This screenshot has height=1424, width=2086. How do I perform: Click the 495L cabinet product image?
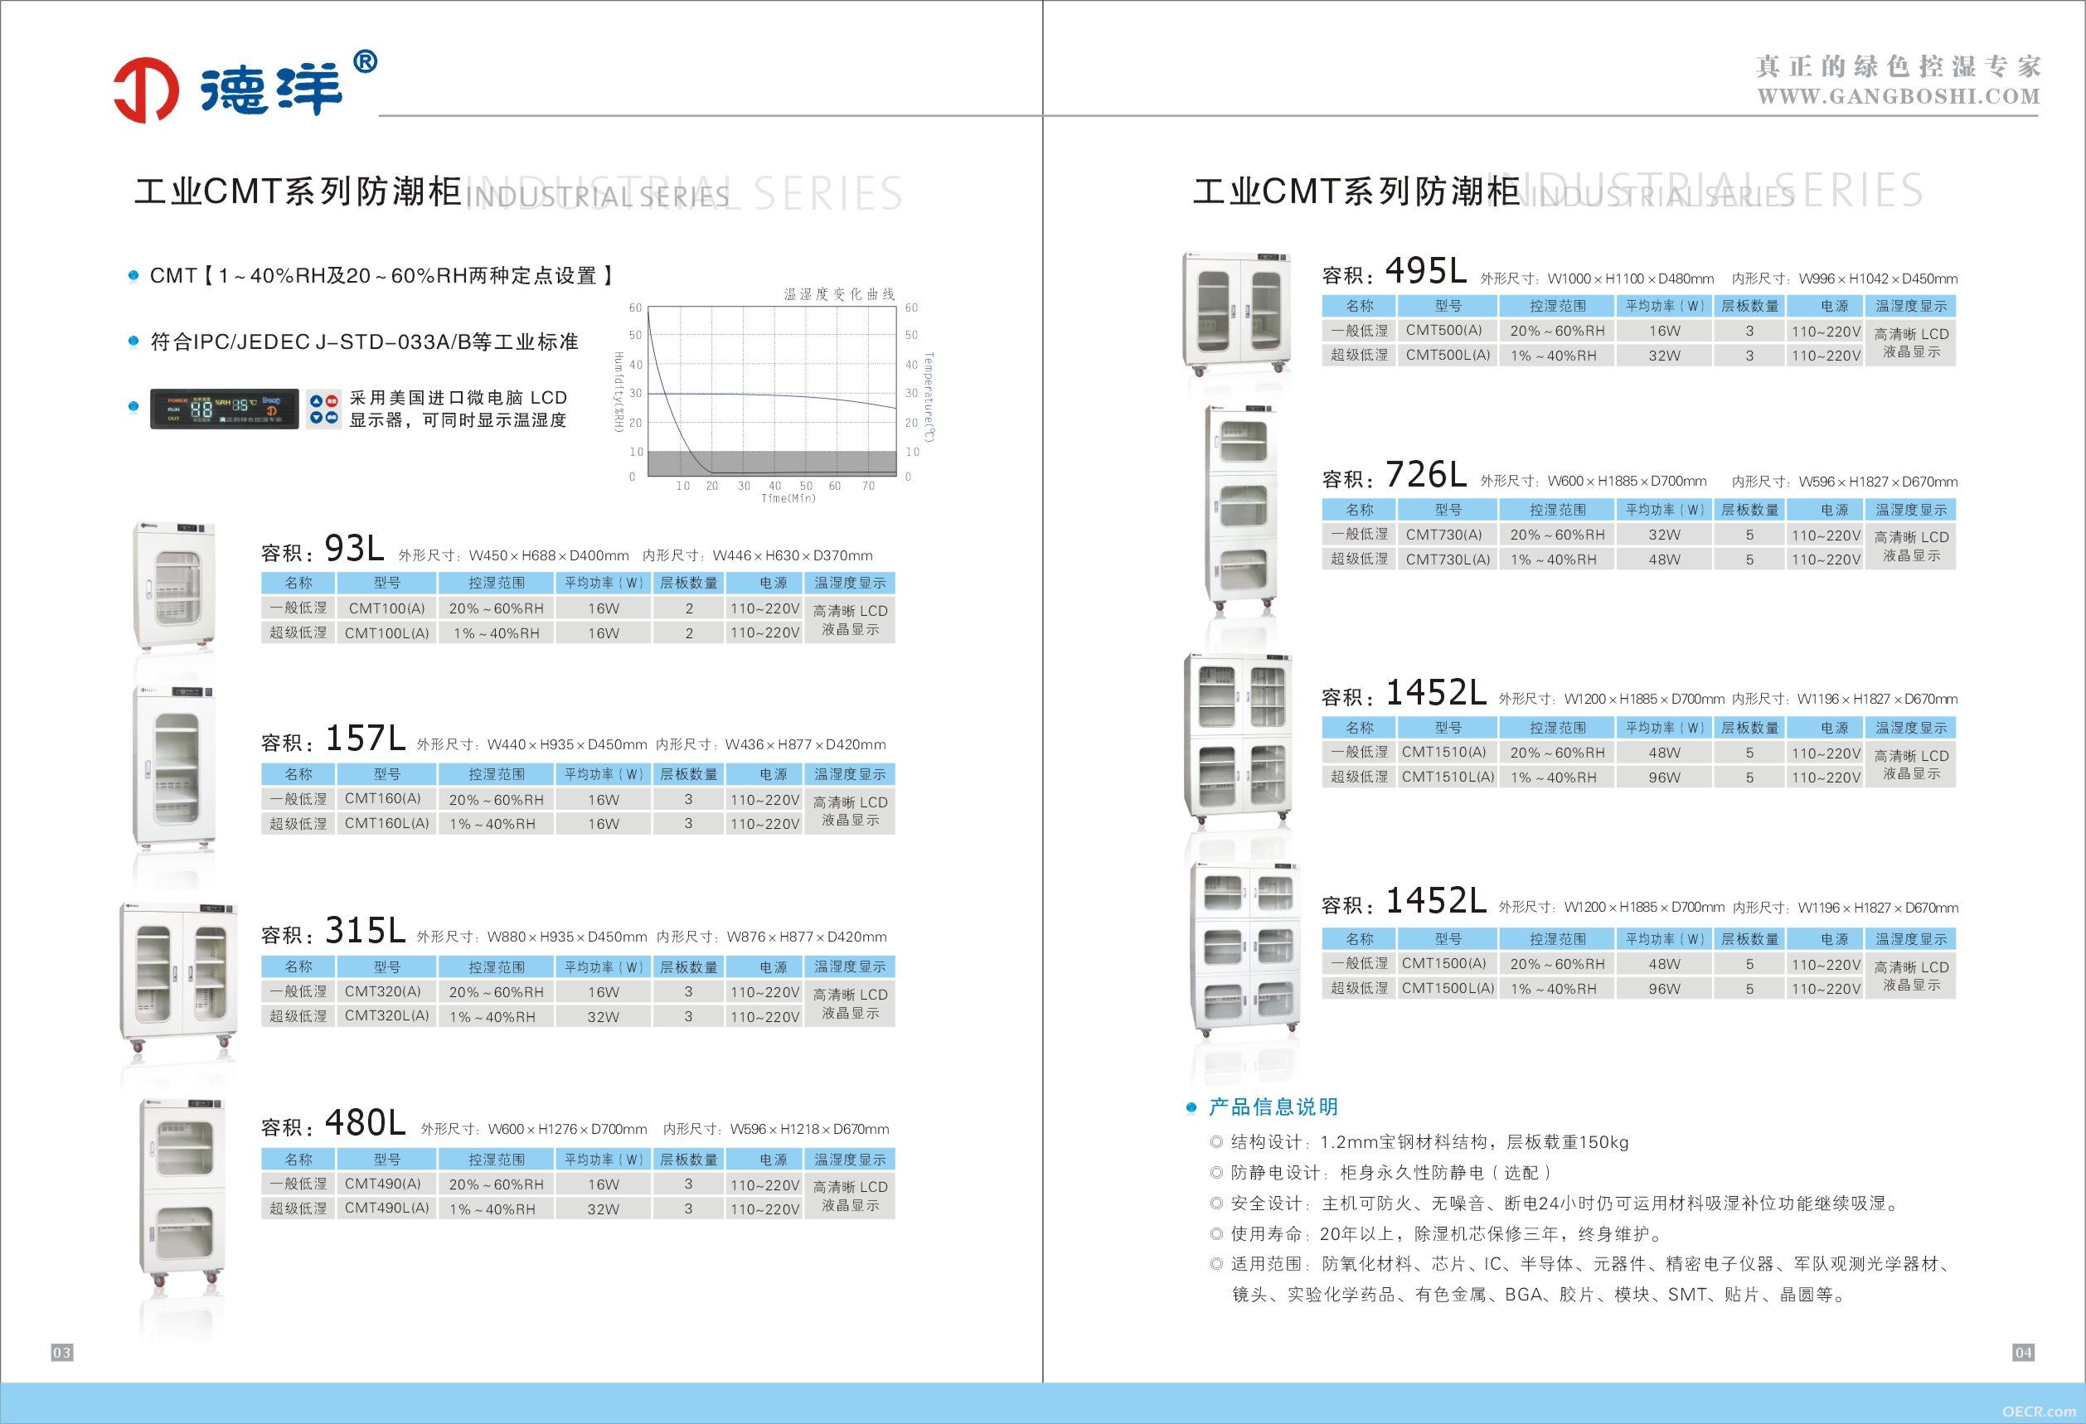click(x=1237, y=312)
